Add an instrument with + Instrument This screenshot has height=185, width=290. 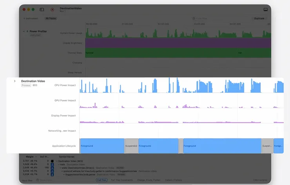tap(31, 18)
